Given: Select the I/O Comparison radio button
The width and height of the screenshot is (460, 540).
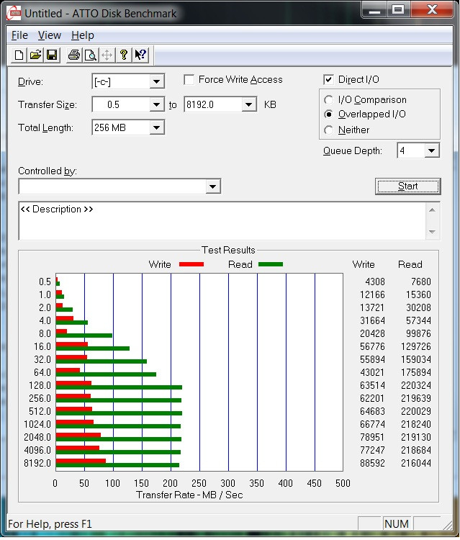Looking at the screenshot, I should click(x=329, y=100).
